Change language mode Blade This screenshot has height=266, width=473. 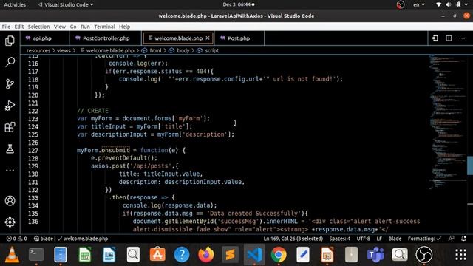click(395, 239)
